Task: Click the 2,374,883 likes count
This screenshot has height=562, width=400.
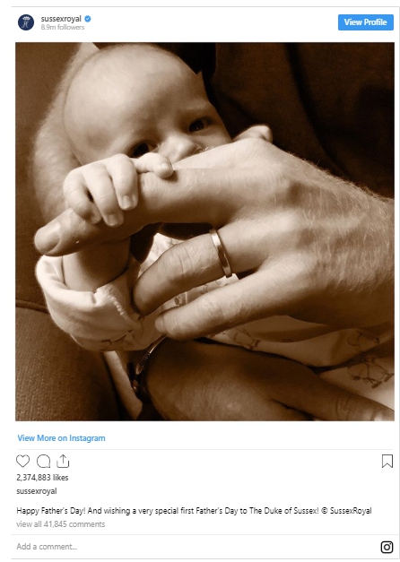Action: point(42,478)
